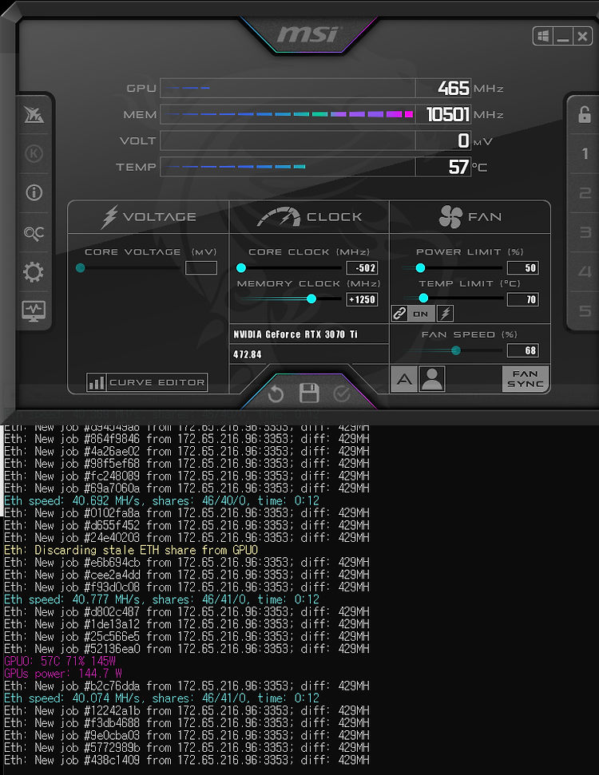Adjust the Temp Limit slider handle
Screen dimensions: 599x775
423,298
